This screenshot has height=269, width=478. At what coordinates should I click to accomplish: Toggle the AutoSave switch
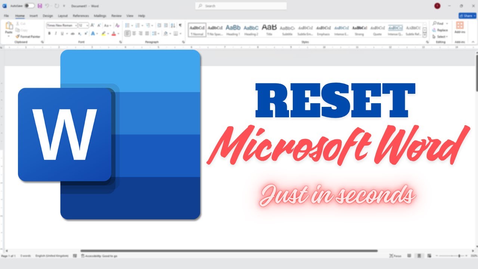pyautogui.click(x=30, y=6)
